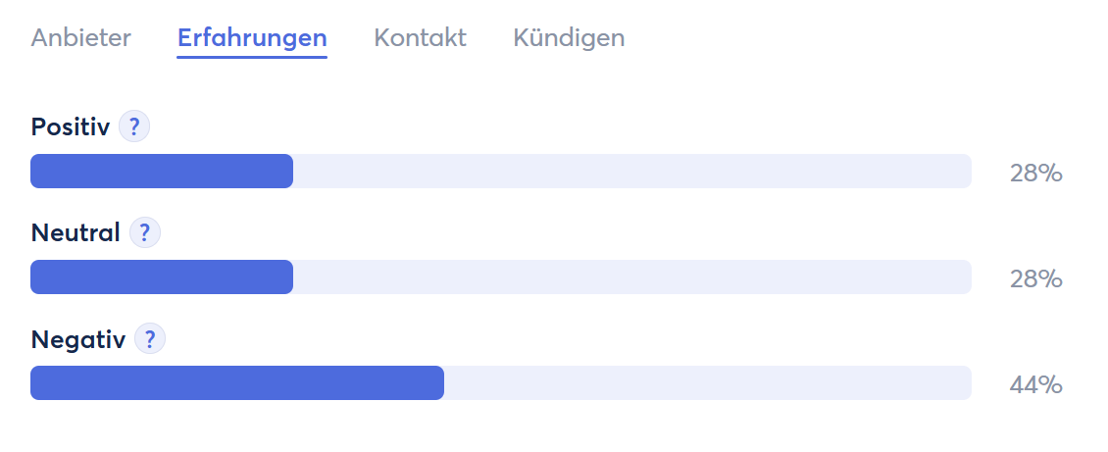This screenshot has height=452, width=1108.
Task: Go to the Kündigen tab
Action: (x=569, y=39)
